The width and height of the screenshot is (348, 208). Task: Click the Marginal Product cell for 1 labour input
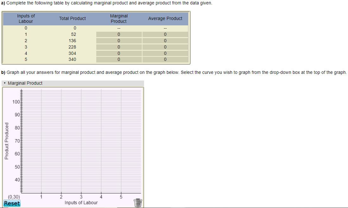point(119,34)
